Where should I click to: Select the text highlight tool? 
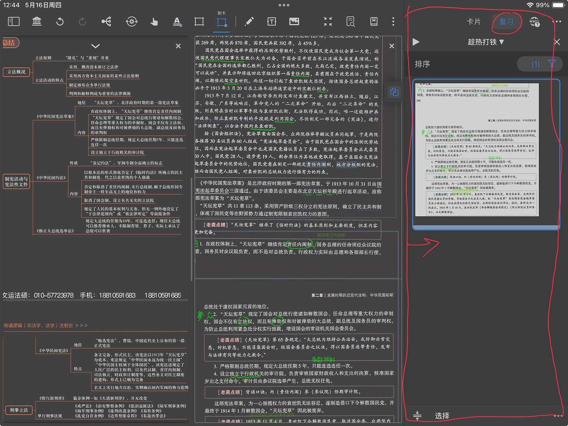(177, 21)
